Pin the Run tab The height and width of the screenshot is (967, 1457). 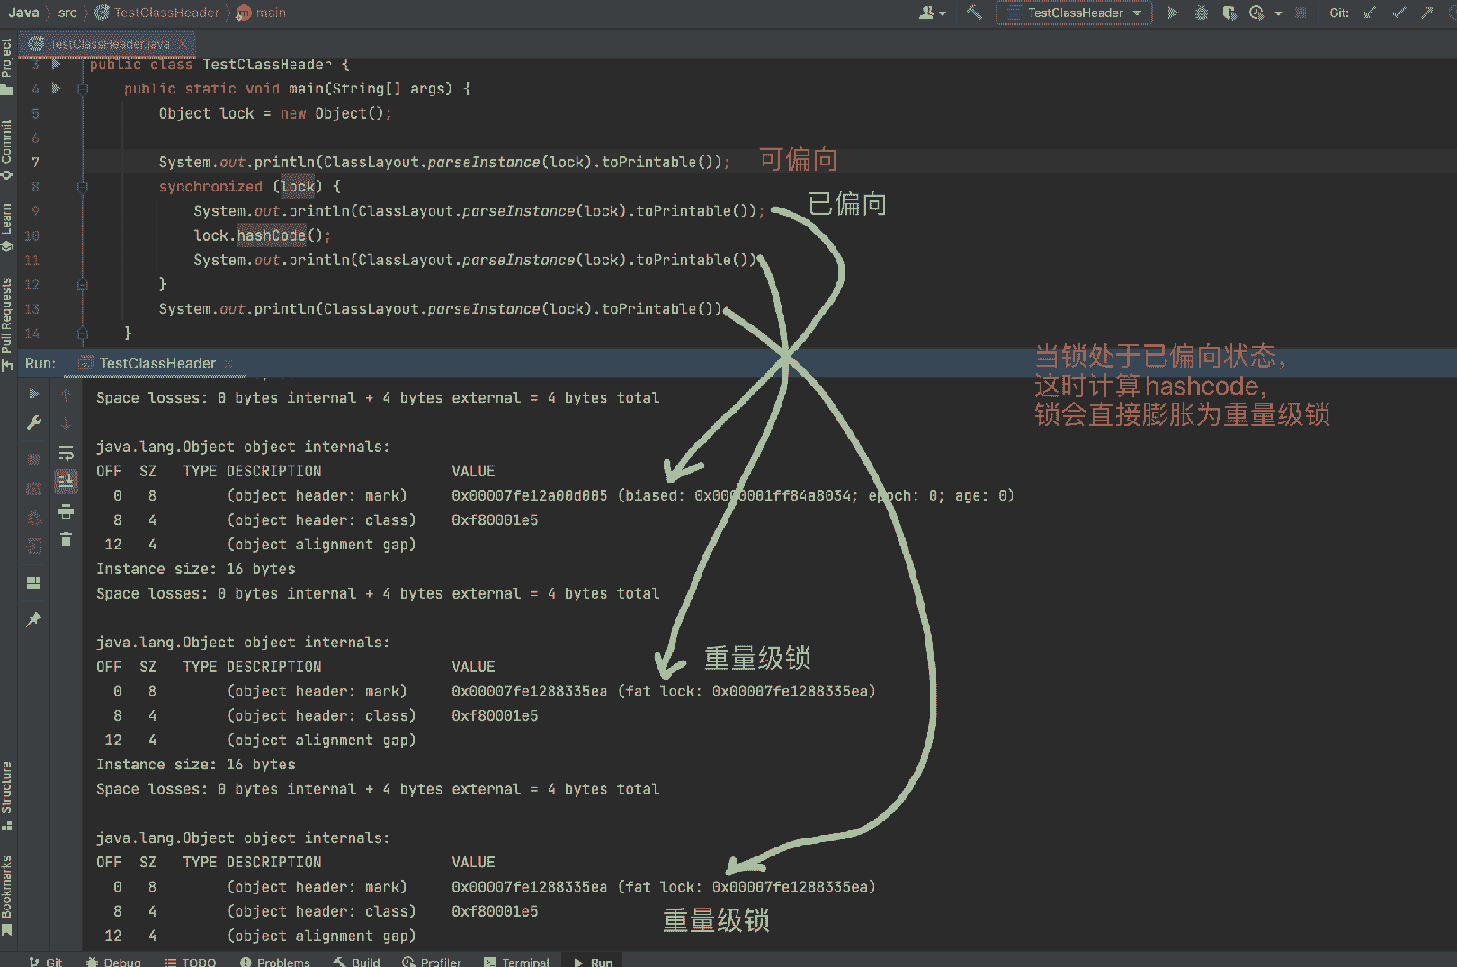click(x=34, y=619)
